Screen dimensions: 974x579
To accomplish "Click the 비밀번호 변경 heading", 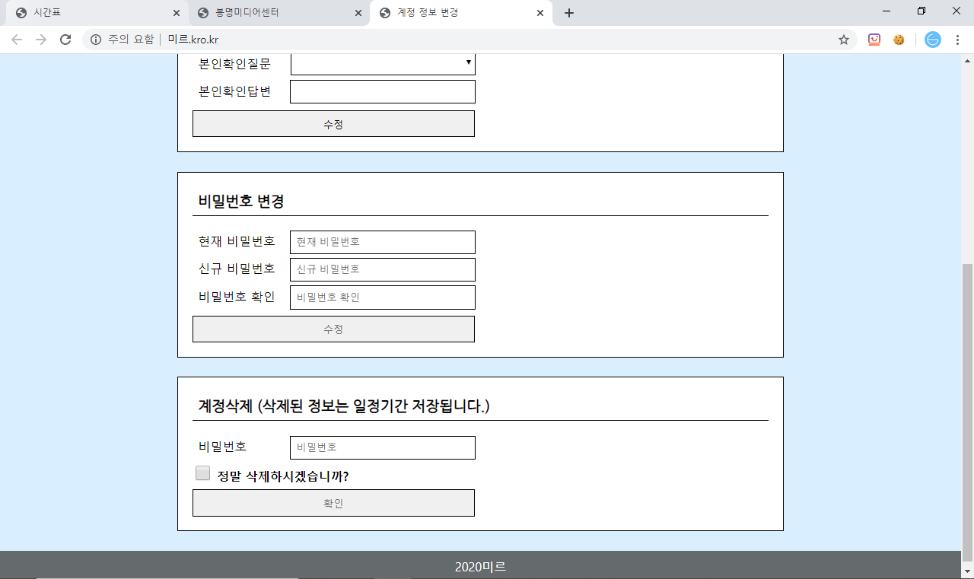I will pos(241,202).
